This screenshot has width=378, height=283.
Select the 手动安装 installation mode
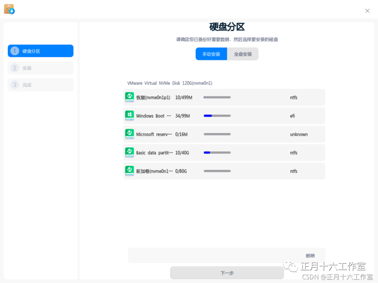point(211,54)
